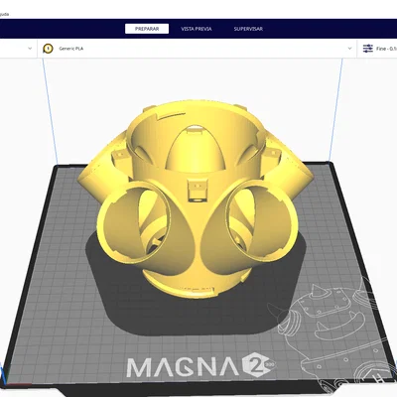
Task: Switch to the PREPARAR tab
Action: coord(147,29)
